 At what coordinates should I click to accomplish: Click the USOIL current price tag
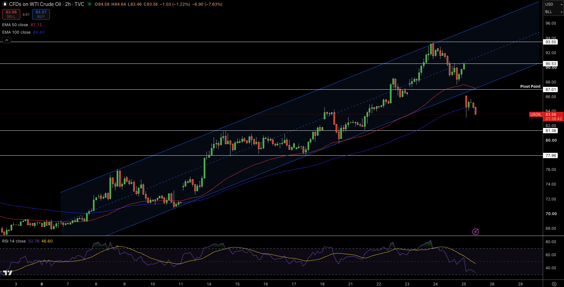[536, 115]
